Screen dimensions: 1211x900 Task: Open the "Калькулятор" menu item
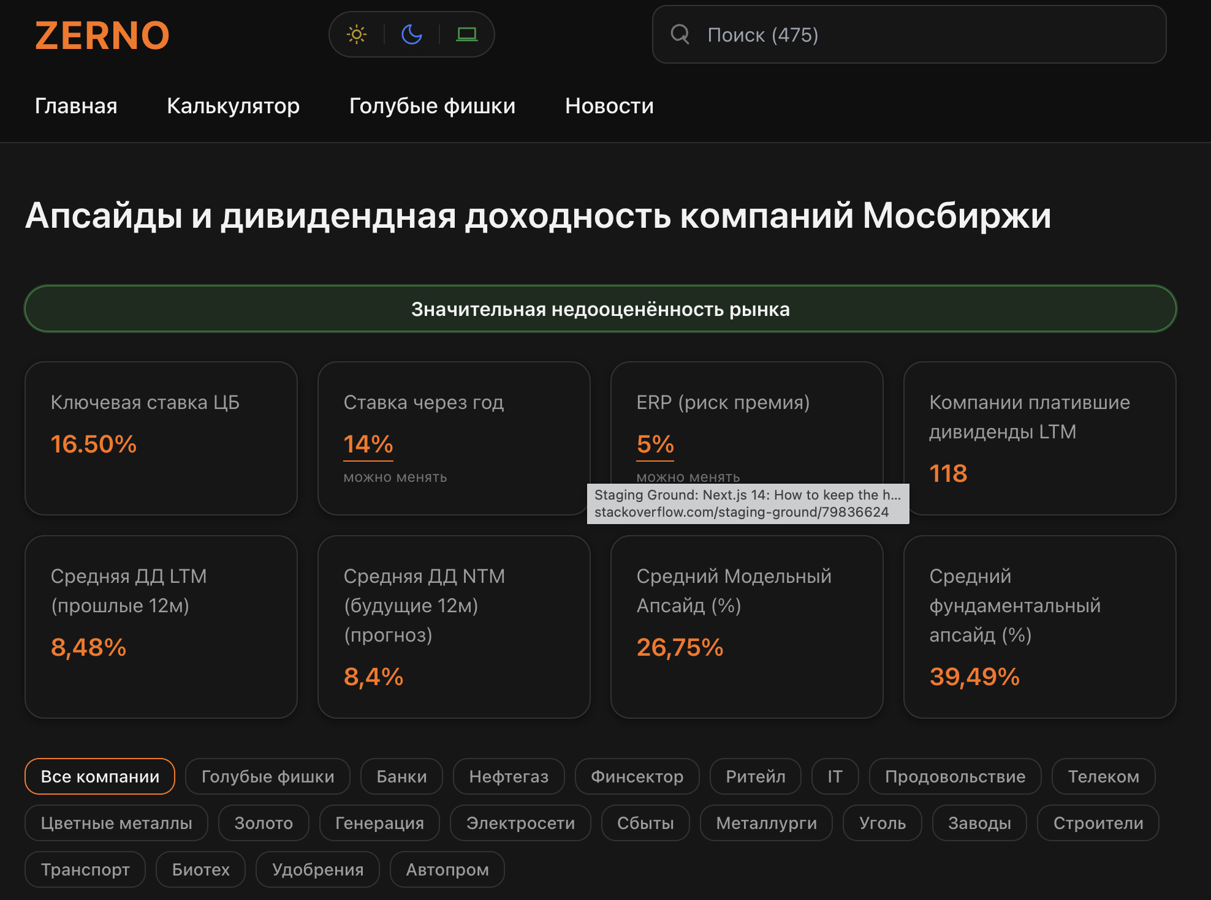233,105
